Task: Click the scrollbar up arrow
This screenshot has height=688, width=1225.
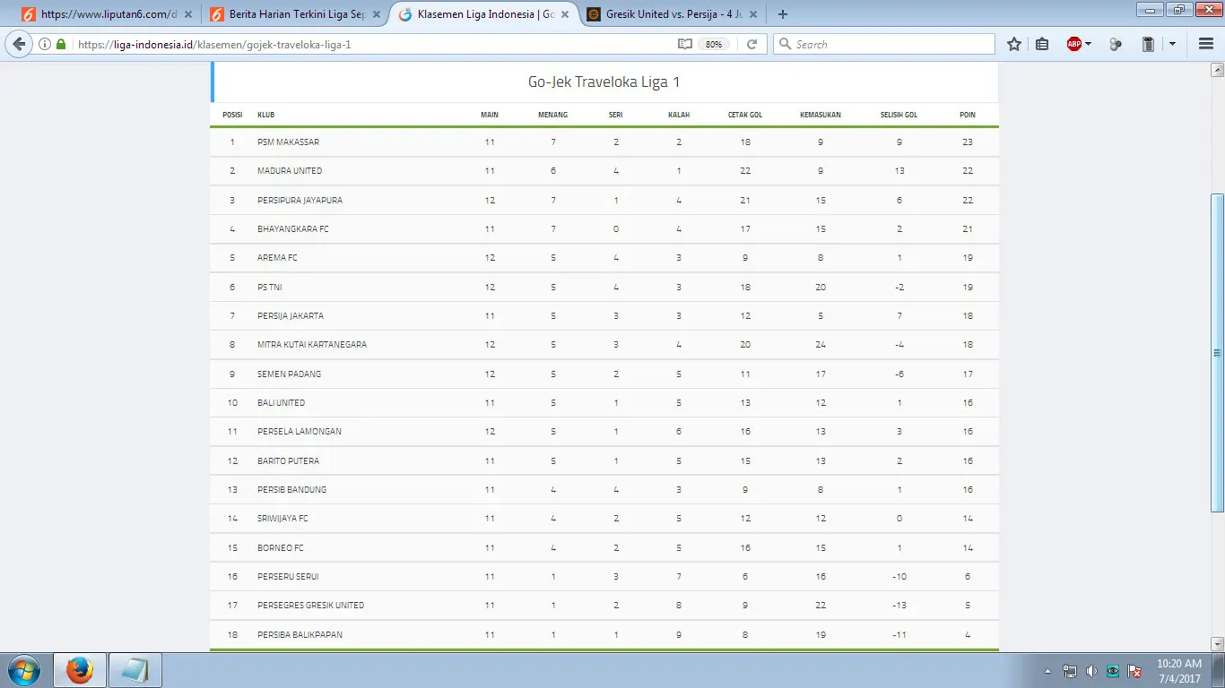Action: point(1217,69)
